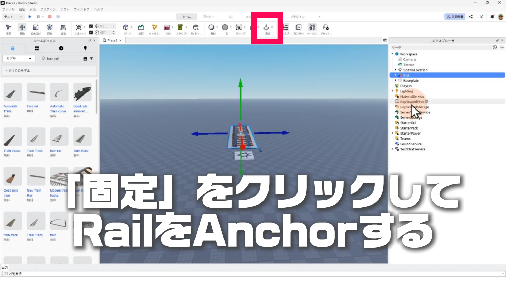Click the Select (選択) arrow tool

click(8, 27)
